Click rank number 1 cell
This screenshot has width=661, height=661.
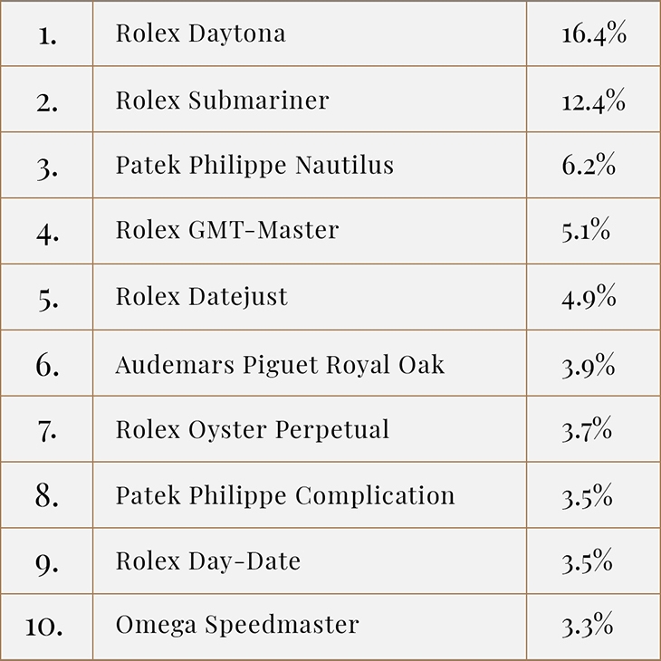[45, 34]
